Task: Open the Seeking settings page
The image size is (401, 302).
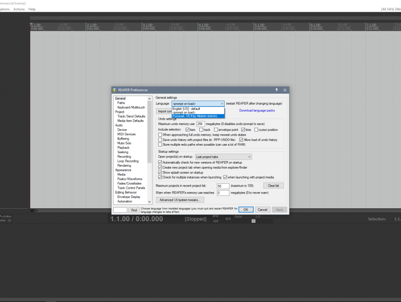Action: [123, 152]
